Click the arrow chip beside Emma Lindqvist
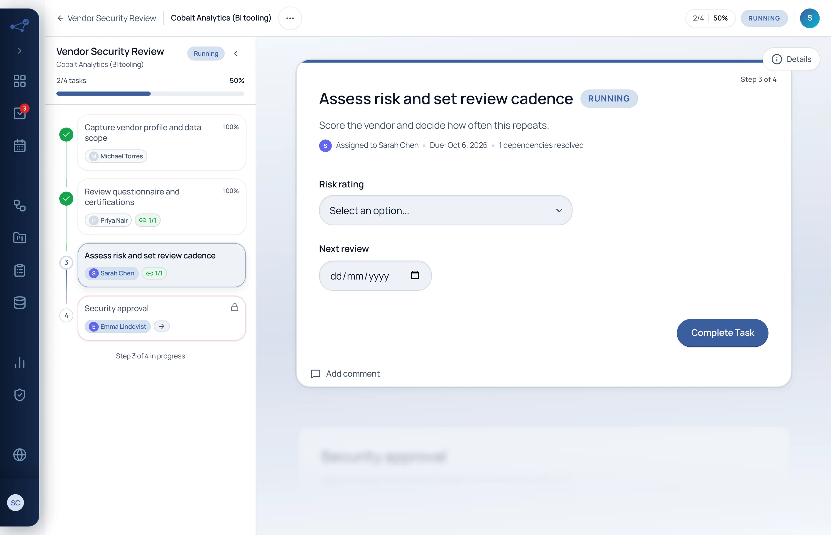This screenshot has height=535, width=831. (x=162, y=326)
